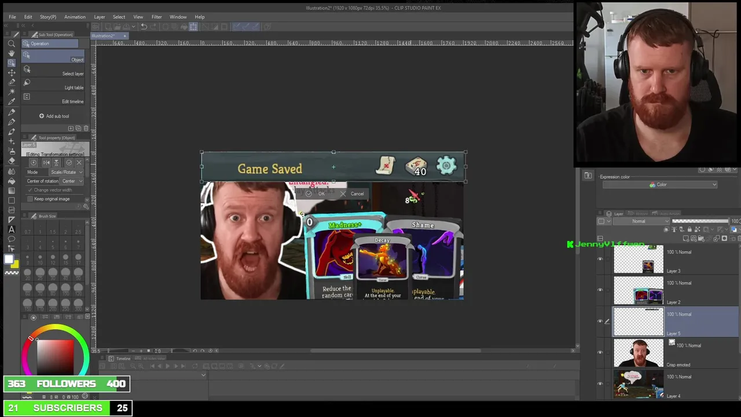Image resolution: width=741 pixels, height=417 pixels.
Task: Click the yellow sub color swatch
Action: pos(14,265)
